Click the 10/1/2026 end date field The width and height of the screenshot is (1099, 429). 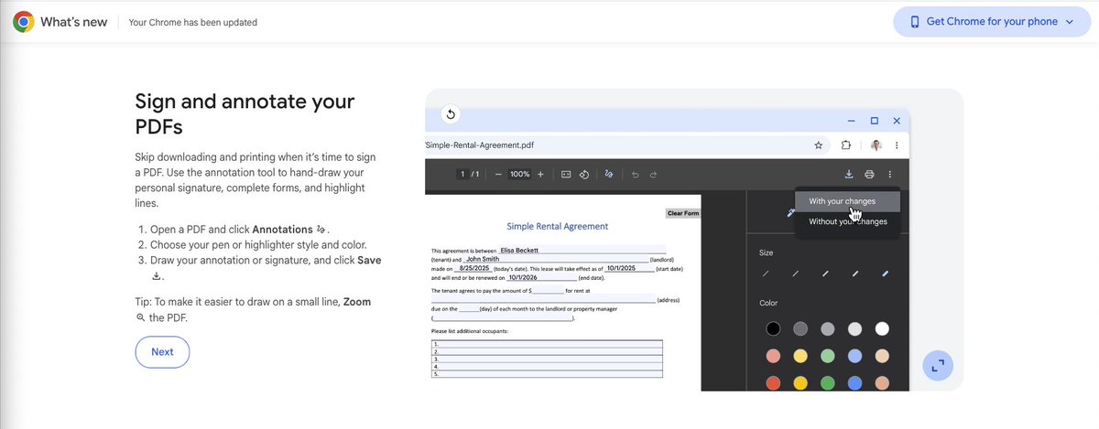[x=540, y=277]
